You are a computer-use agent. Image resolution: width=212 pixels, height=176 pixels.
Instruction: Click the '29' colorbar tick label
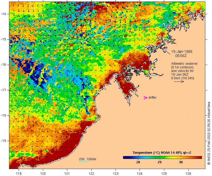click(x=160, y=162)
